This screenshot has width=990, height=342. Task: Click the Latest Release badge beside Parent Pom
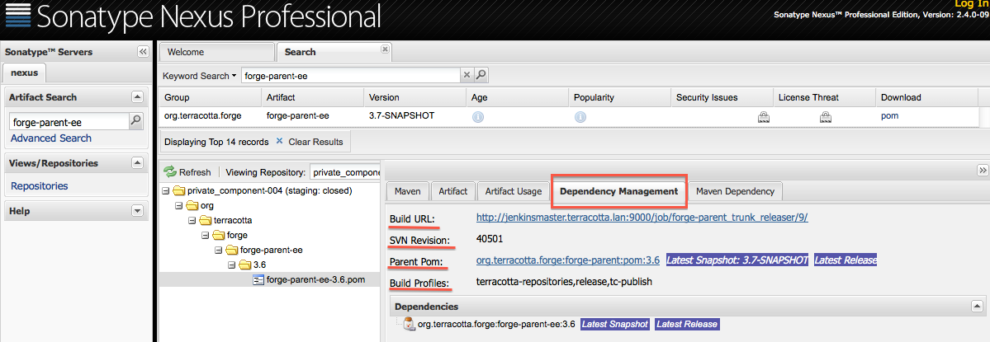coord(846,260)
